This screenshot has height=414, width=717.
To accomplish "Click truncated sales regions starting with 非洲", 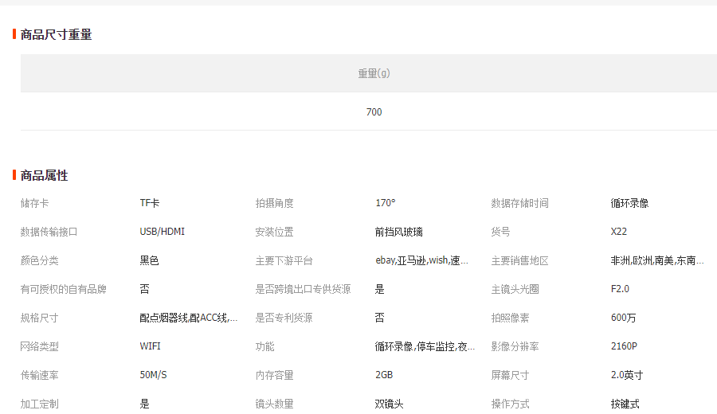I will (x=656, y=260).
